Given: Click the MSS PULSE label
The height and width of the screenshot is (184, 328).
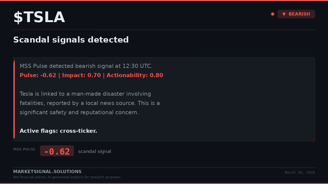Looking at the screenshot, I should tap(24, 149).
